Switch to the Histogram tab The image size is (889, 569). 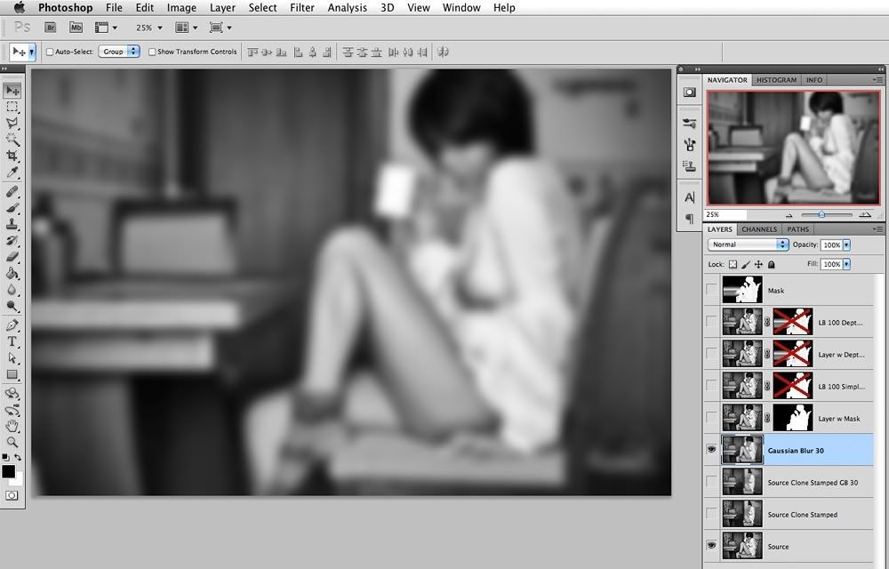[x=777, y=80]
